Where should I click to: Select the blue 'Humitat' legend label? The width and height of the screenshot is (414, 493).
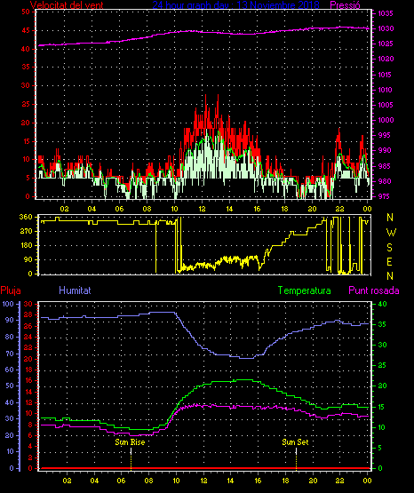point(75,290)
